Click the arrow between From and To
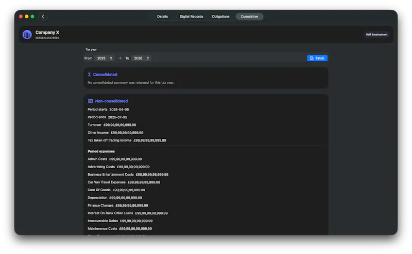 (x=120, y=58)
